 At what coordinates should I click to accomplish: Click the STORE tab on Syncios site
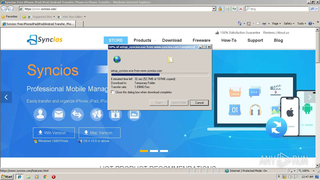click(x=116, y=40)
